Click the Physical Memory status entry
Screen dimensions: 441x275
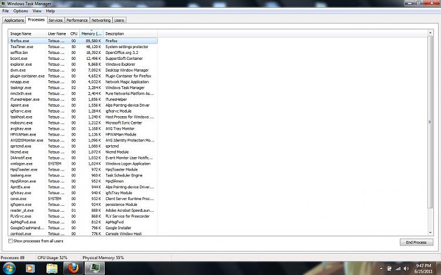point(103,257)
